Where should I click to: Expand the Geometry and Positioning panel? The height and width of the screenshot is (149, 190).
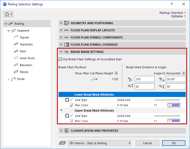(x=61, y=23)
